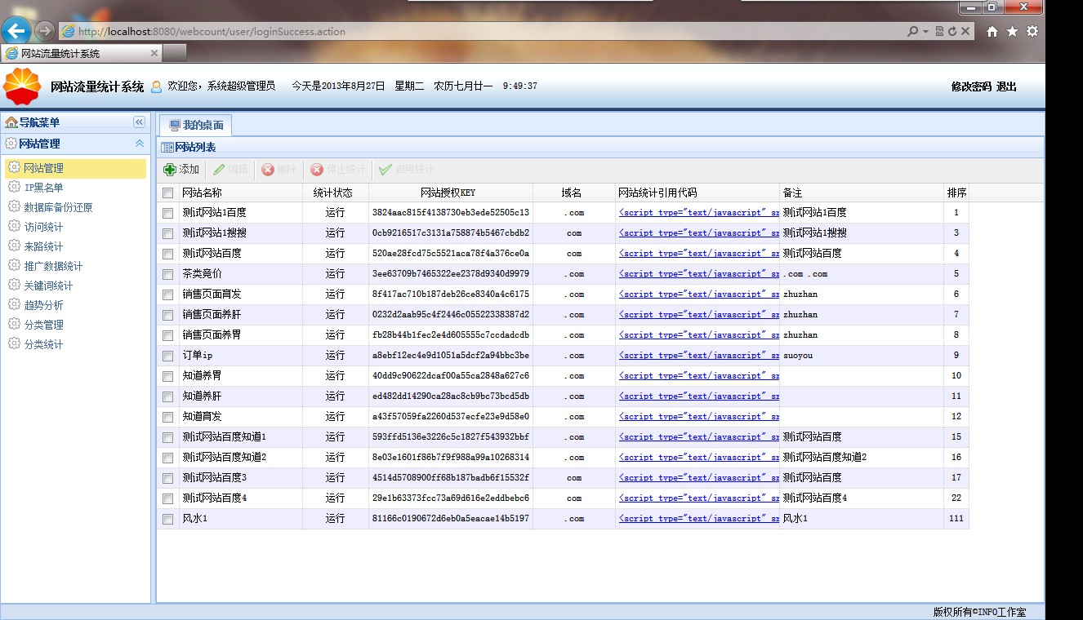Close the 网站流量统计系统 browser tab
Screen dimensions: 1083x620
point(154,53)
